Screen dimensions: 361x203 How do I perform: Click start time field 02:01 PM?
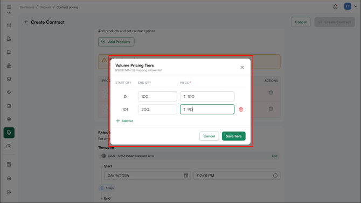(x=237, y=176)
